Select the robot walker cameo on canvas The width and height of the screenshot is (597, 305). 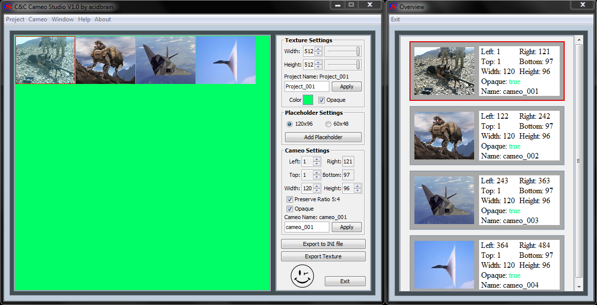tap(105, 60)
